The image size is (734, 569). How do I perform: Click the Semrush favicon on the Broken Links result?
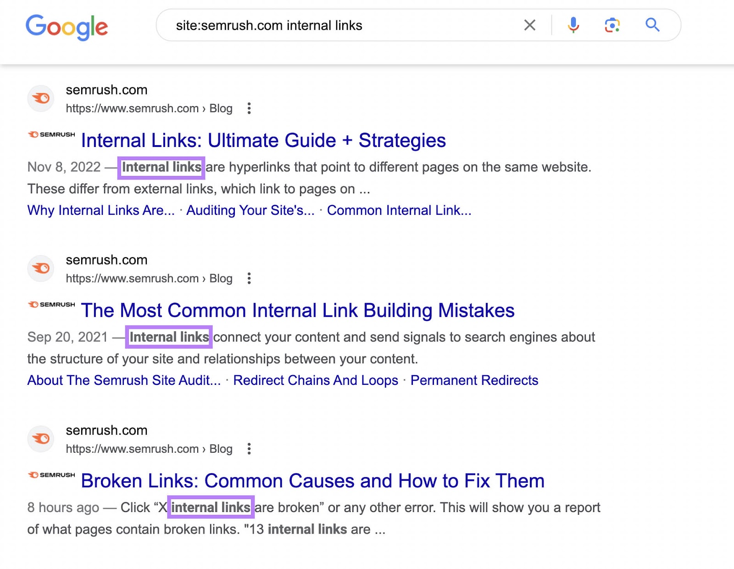click(40, 439)
